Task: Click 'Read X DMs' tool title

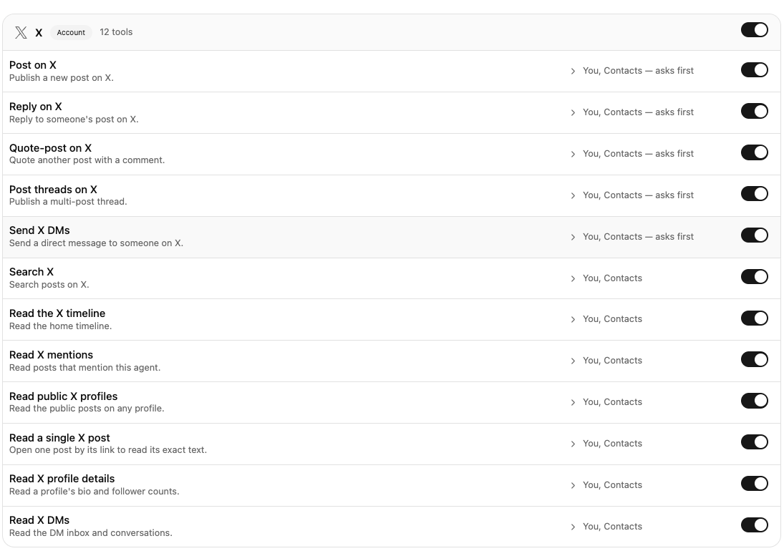Action: (39, 520)
